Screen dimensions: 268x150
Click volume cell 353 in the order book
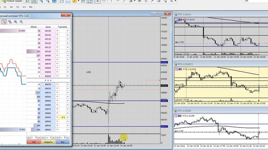tap(34, 51)
